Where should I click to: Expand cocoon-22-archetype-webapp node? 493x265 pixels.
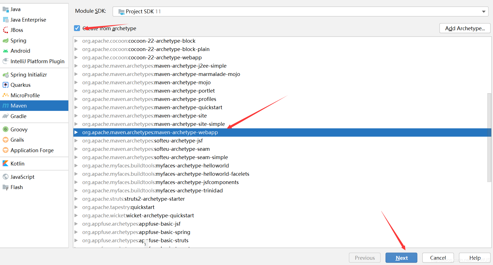[x=76, y=57]
